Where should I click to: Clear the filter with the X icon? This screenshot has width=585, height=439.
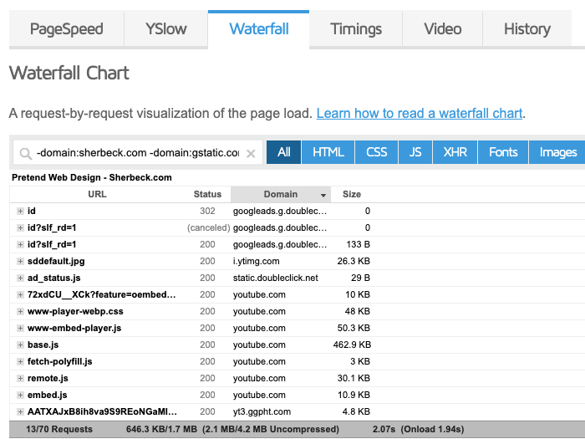click(251, 153)
